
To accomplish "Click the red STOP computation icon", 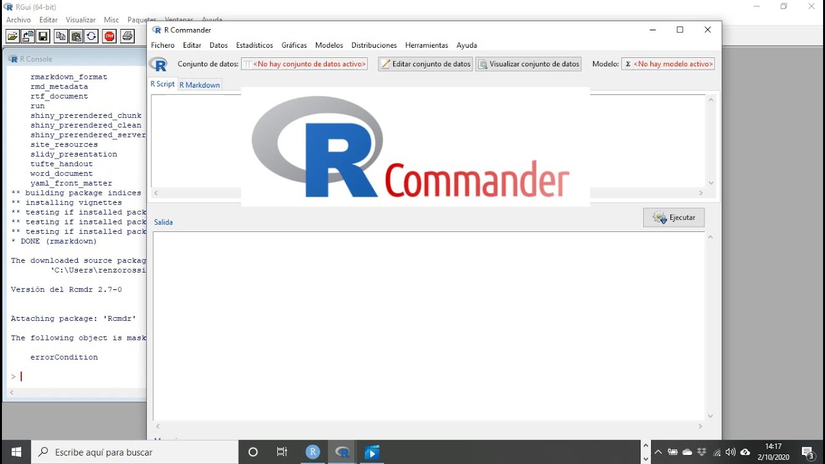I will (110, 36).
